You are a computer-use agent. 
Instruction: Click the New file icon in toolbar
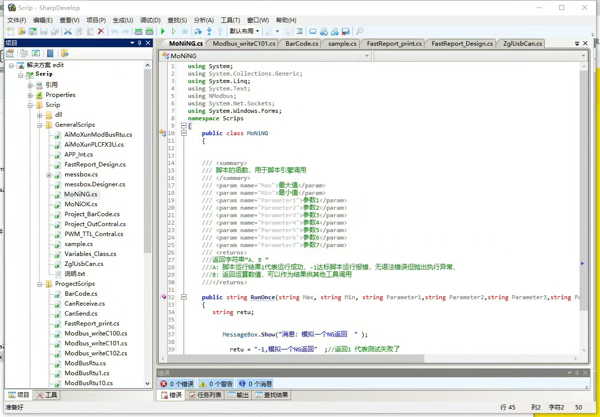pyautogui.click(x=11, y=31)
